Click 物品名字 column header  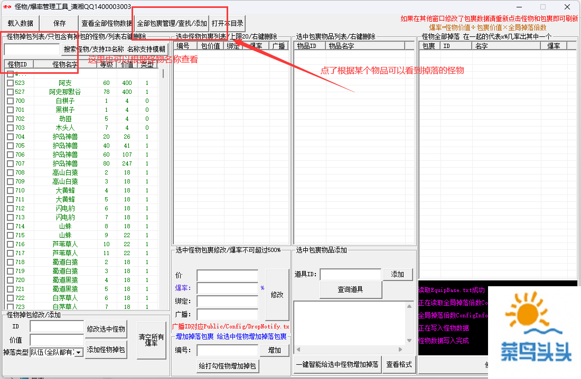[365, 46]
